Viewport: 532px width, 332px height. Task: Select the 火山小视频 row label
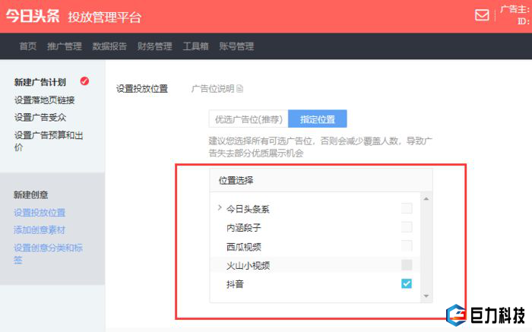click(248, 266)
